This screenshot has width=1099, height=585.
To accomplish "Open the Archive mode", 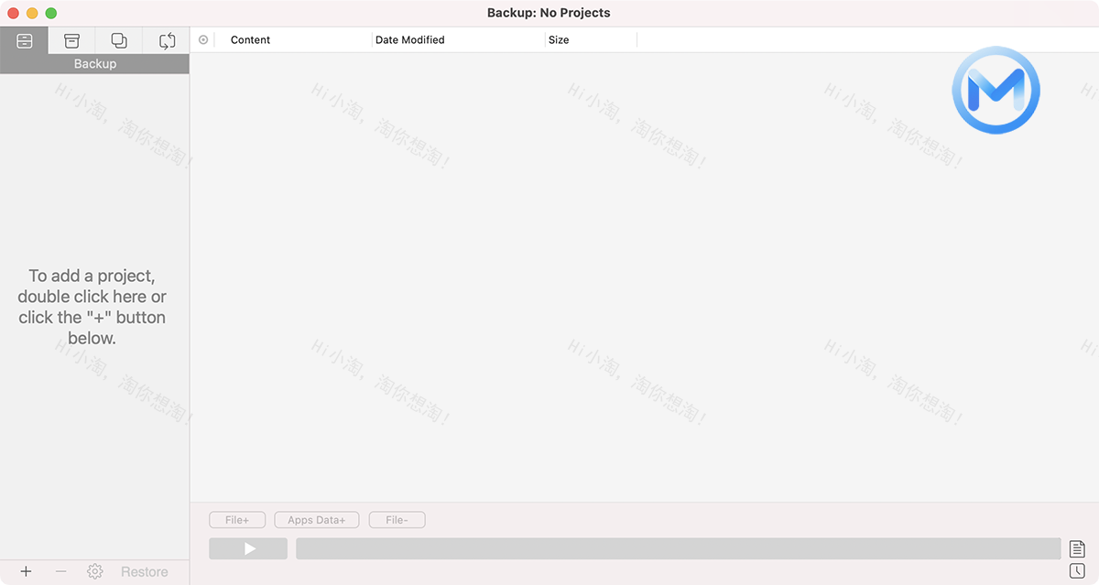I will tap(71, 40).
